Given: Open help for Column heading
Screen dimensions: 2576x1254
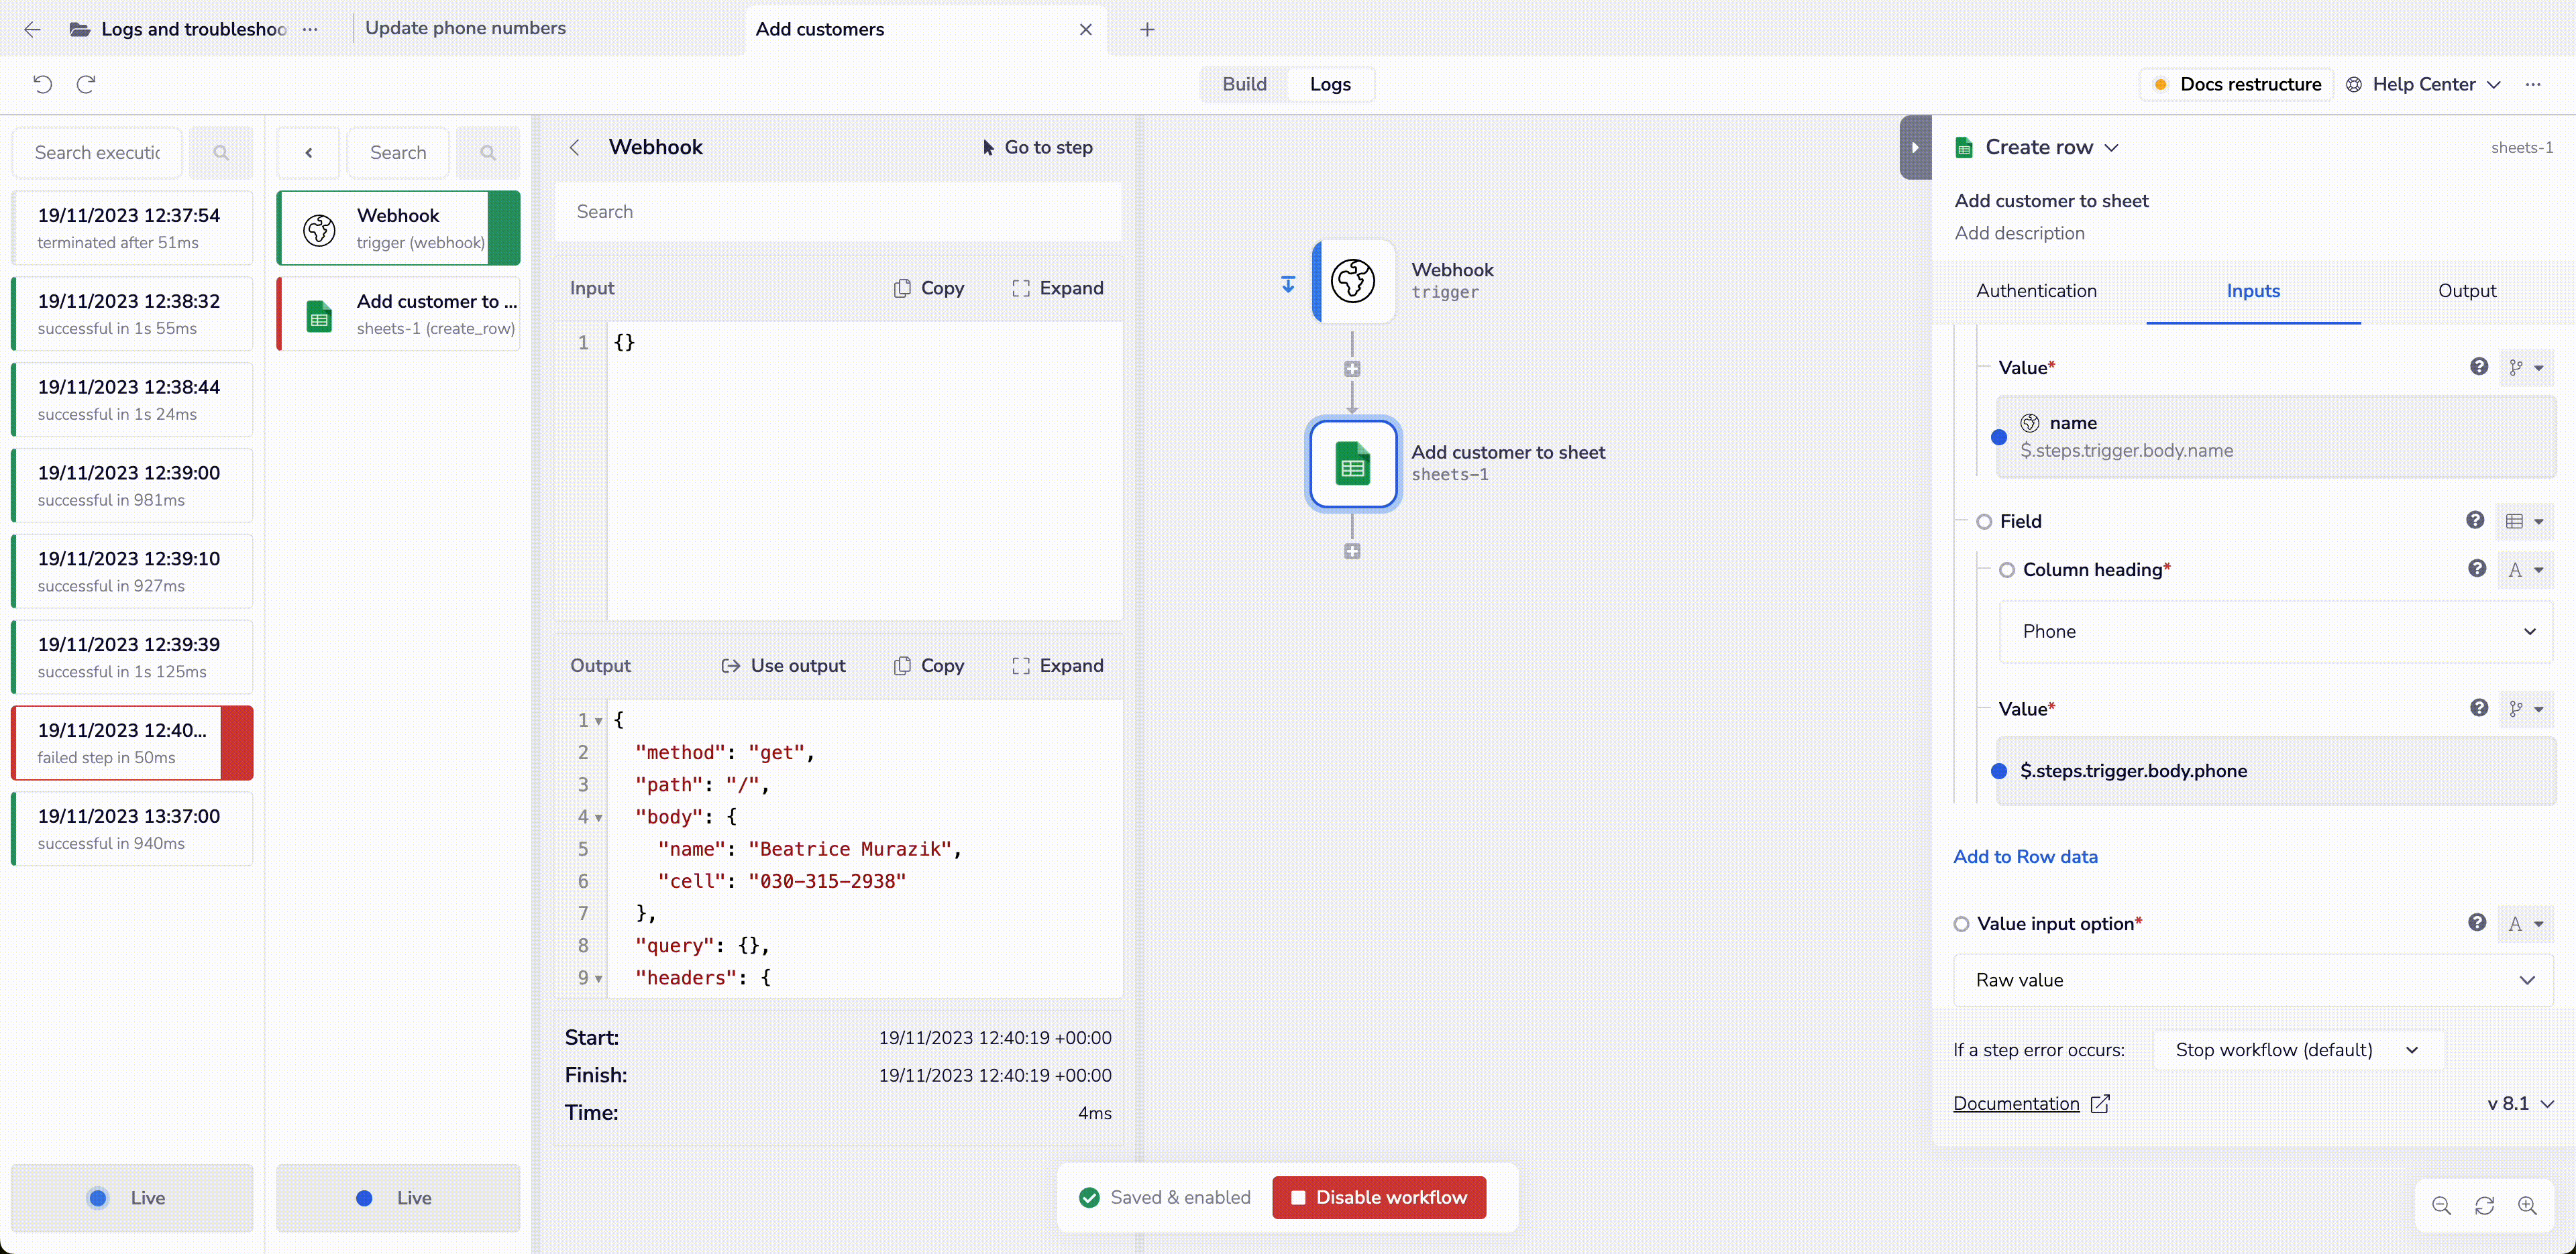Looking at the screenshot, I should click(x=2476, y=569).
